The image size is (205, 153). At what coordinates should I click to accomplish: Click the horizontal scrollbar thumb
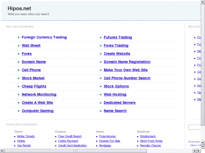click(x=76, y=151)
